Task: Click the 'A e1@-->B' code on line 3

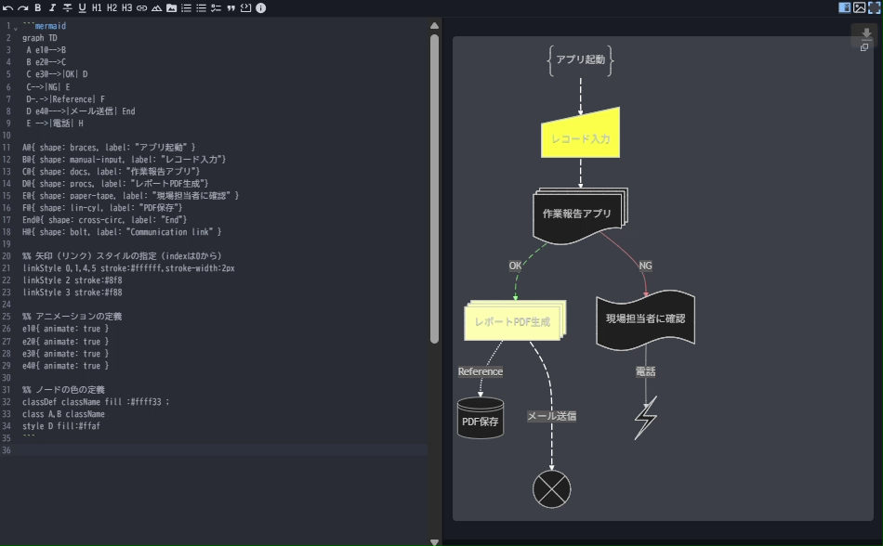Action: click(x=46, y=50)
